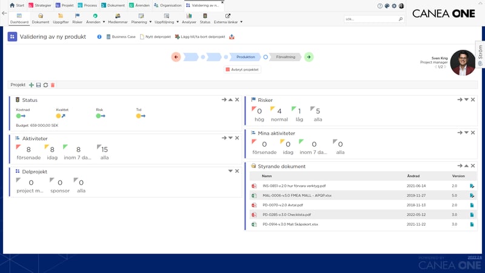
Task: Click the save icon in Projekt toolbar
Action: tap(39, 85)
